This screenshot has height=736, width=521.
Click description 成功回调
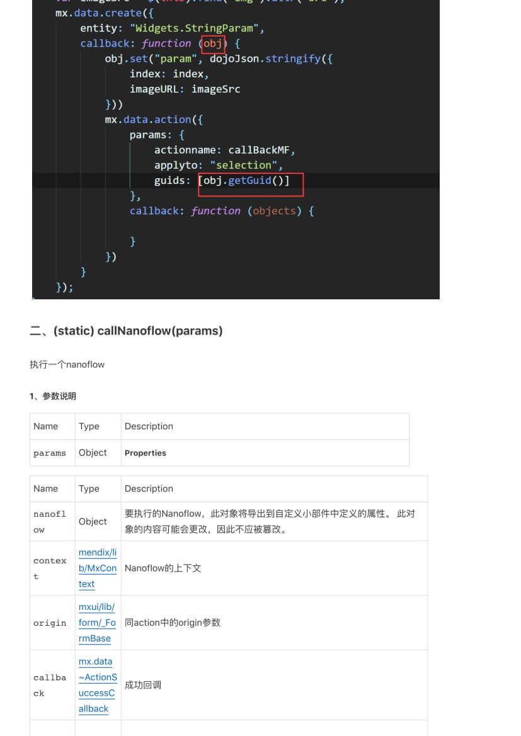click(142, 685)
